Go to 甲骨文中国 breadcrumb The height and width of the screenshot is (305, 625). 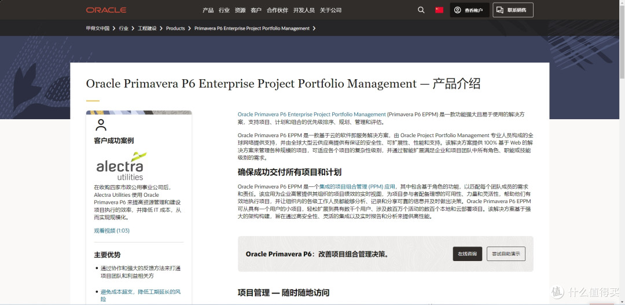pyautogui.click(x=98, y=28)
